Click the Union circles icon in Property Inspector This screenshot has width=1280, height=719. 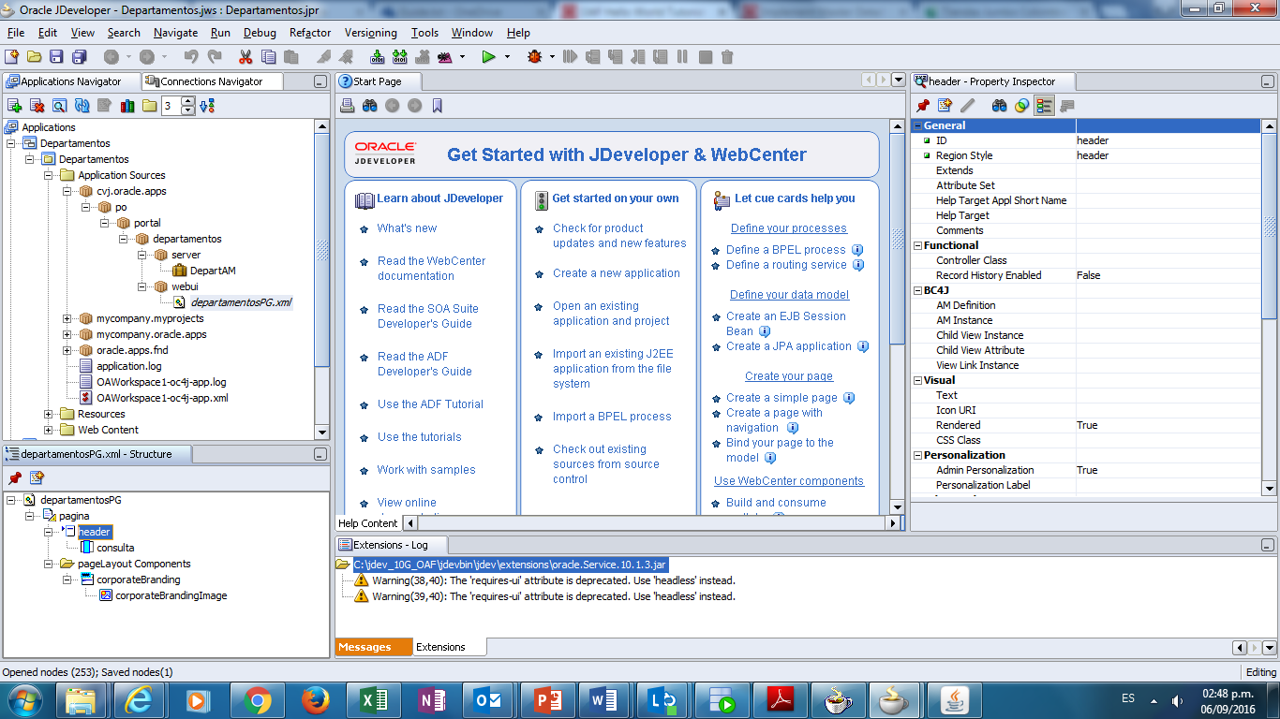click(1021, 106)
